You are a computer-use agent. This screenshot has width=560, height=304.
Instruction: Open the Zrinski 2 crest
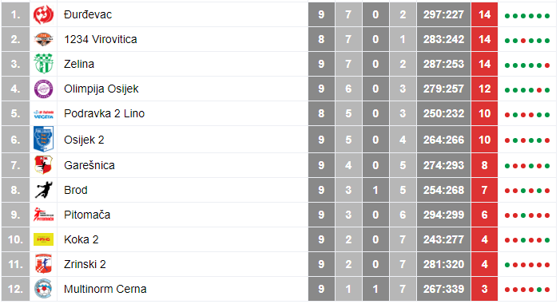click(x=43, y=264)
